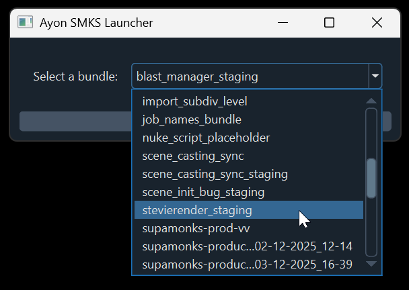This screenshot has height=290, width=409.
Task: Click the dropdown list scrollbar thumb
Action: (371, 178)
